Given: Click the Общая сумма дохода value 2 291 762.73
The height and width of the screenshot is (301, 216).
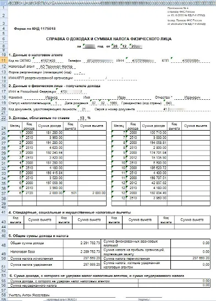Looking at the screenshot, I should tap(82, 243).
